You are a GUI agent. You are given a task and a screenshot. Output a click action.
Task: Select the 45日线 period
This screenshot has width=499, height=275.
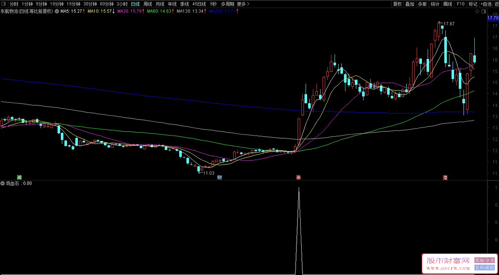199,4
